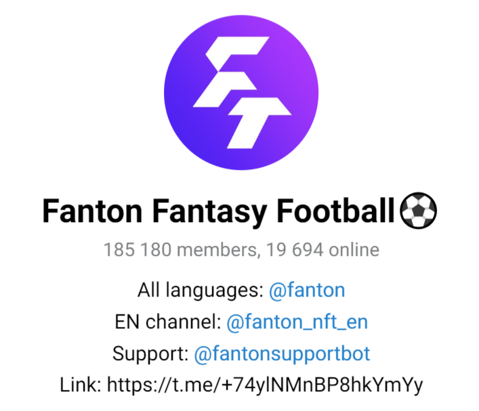Click the All languages label
Viewport: 479px width, 411px height.
click(201, 290)
